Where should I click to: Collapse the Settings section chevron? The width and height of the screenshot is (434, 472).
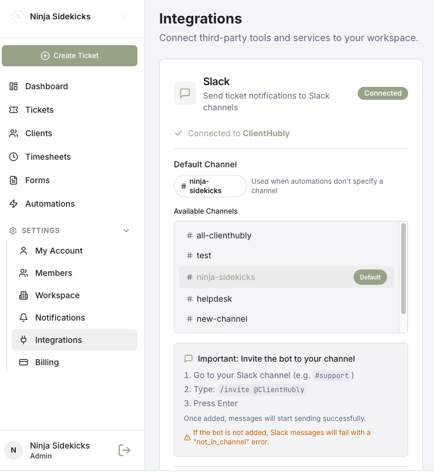[126, 231]
